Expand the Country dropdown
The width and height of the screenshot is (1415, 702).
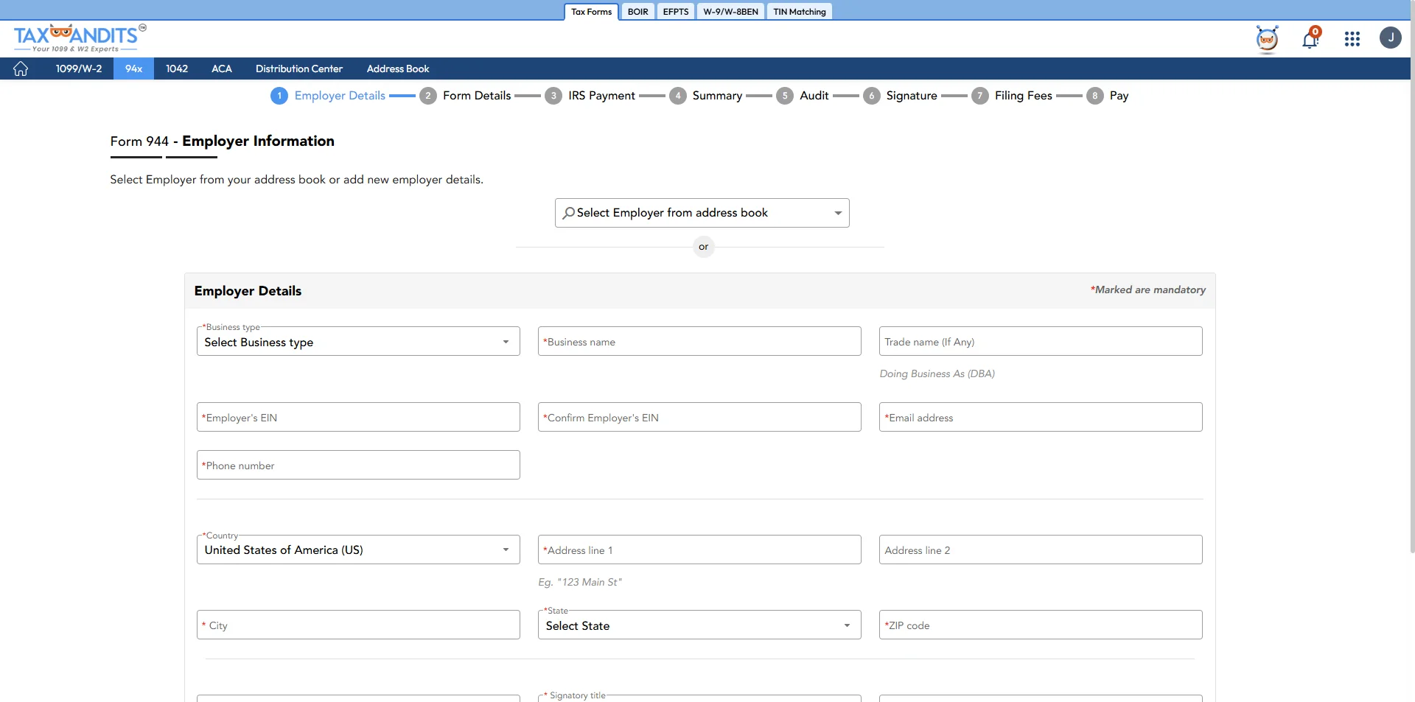(x=358, y=550)
